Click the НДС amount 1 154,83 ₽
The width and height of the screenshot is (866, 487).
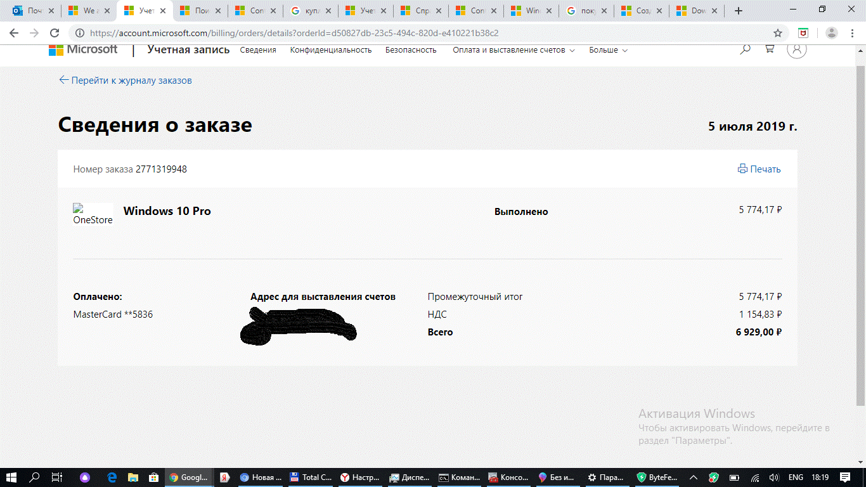point(761,315)
